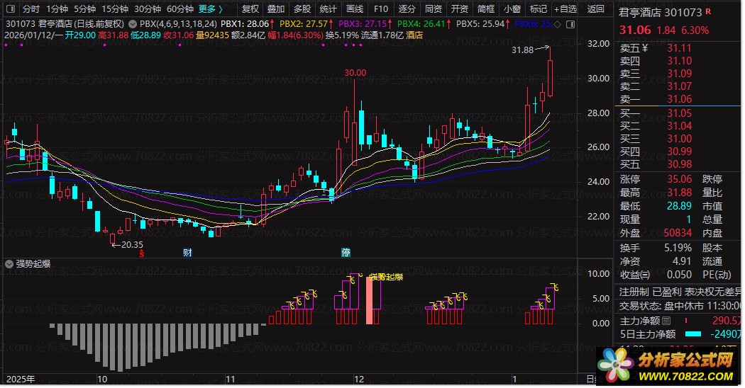Viewport: 745px width, 388px height.
Task: Click 卖五 price 31.11
Action: click(x=680, y=48)
